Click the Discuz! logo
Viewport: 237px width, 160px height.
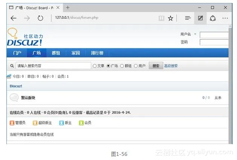coord(25,37)
